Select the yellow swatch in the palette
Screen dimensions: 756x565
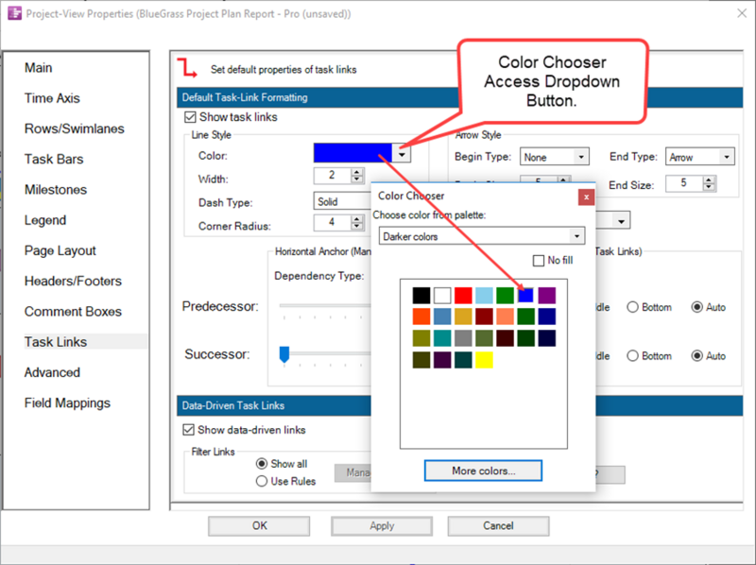pyautogui.click(x=484, y=360)
